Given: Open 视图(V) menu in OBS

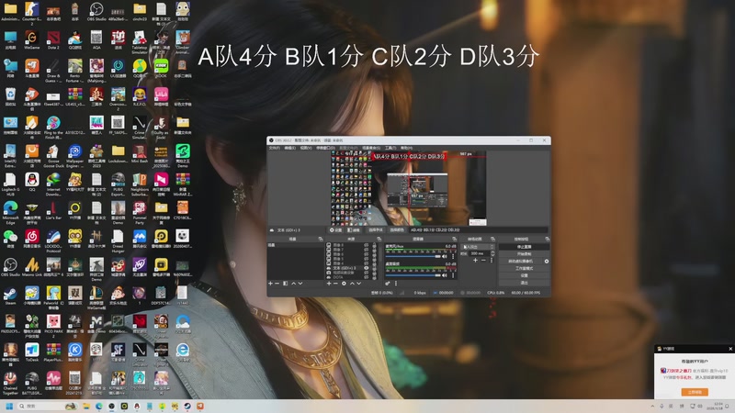Looking at the screenshot, I should point(306,148).
